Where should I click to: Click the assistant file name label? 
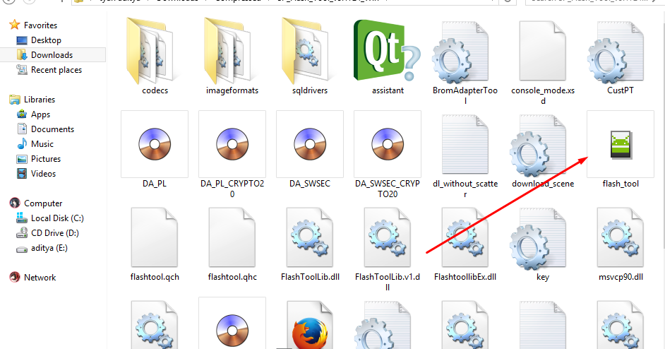point(388,90)
